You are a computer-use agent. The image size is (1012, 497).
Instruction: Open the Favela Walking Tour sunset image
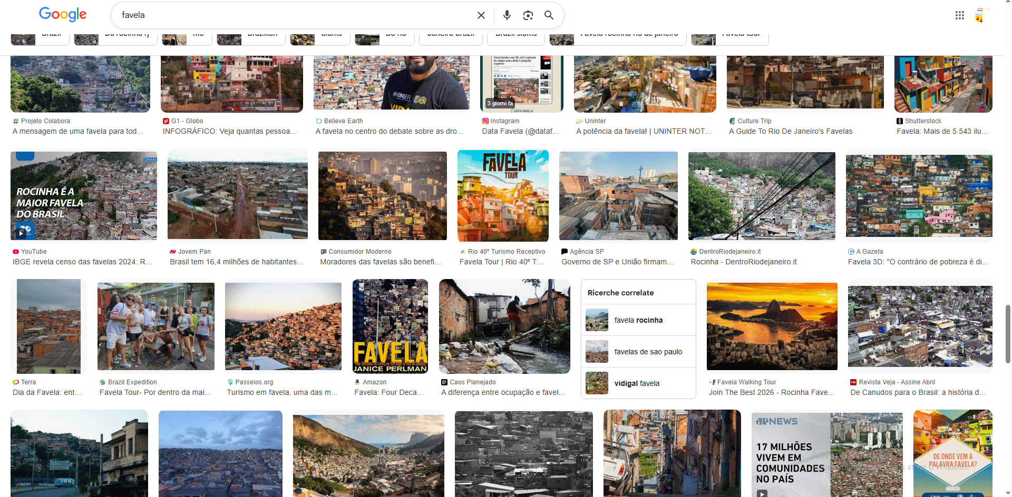[x=771, y=326]
